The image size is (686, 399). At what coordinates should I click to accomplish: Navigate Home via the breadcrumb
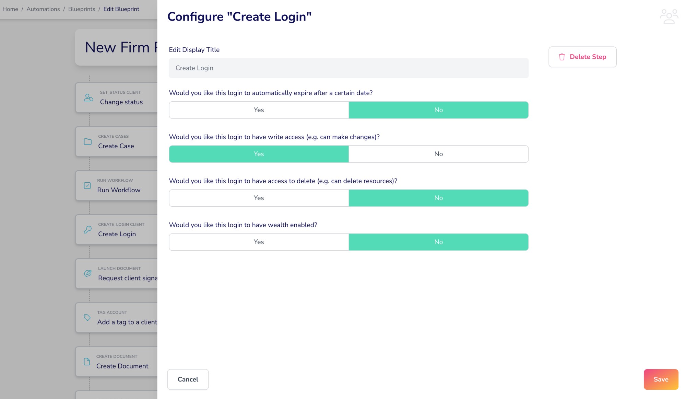click(x=10, y=9)
